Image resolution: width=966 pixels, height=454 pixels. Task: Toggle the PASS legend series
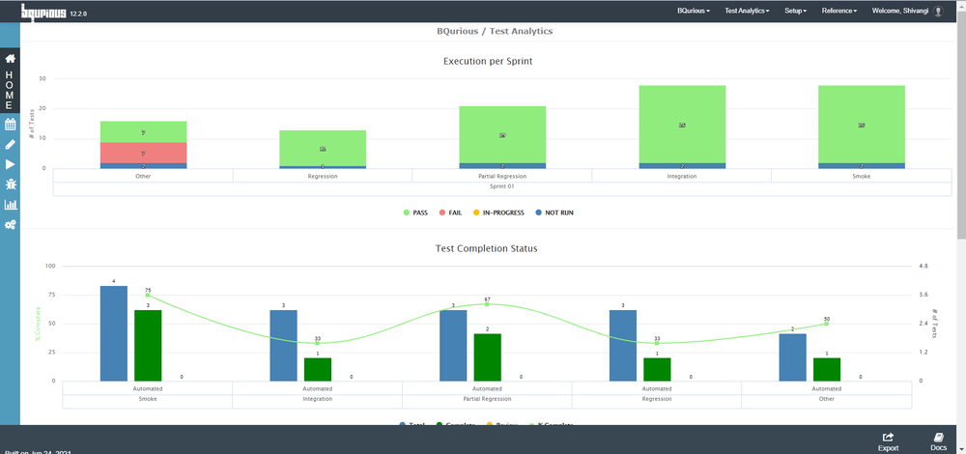coord(415,213)
